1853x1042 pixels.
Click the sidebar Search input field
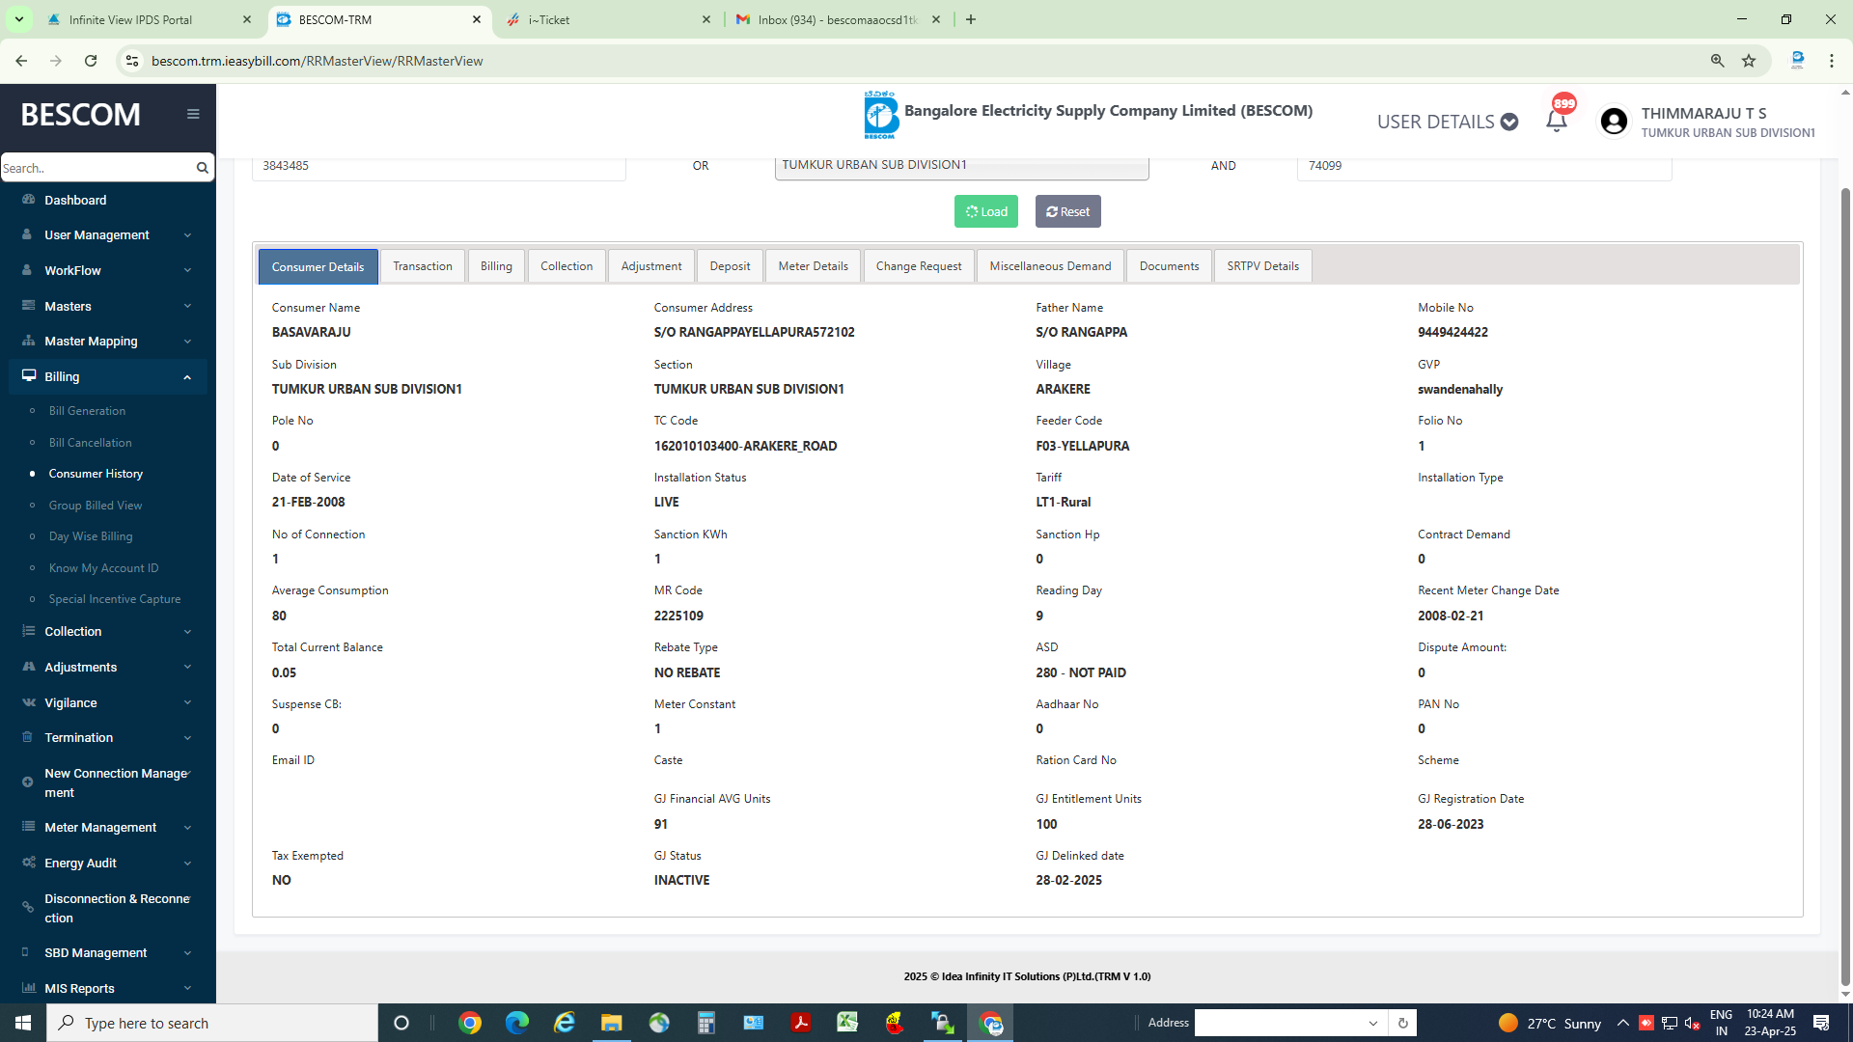point(95,168)
